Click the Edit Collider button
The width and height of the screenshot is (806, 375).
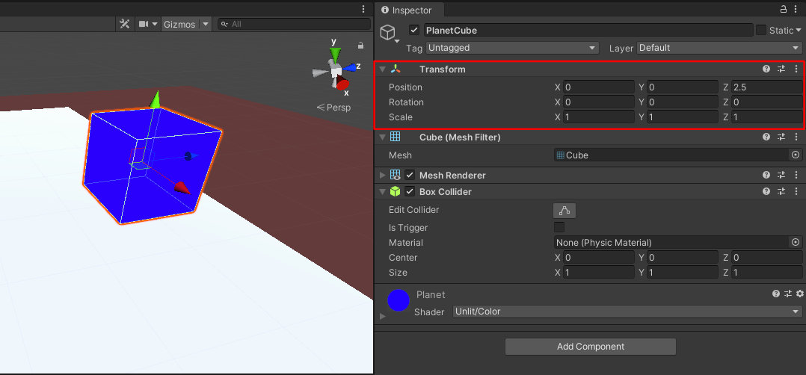[564, 210]
